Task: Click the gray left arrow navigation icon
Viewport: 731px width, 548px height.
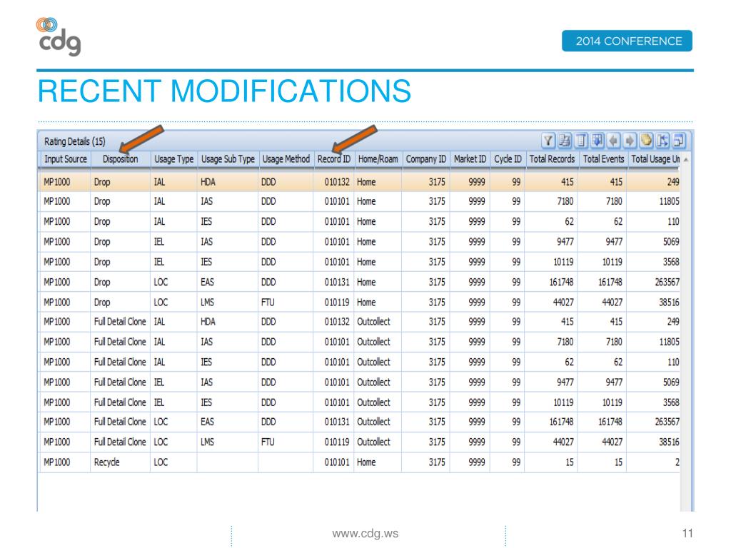Action: 613,141
